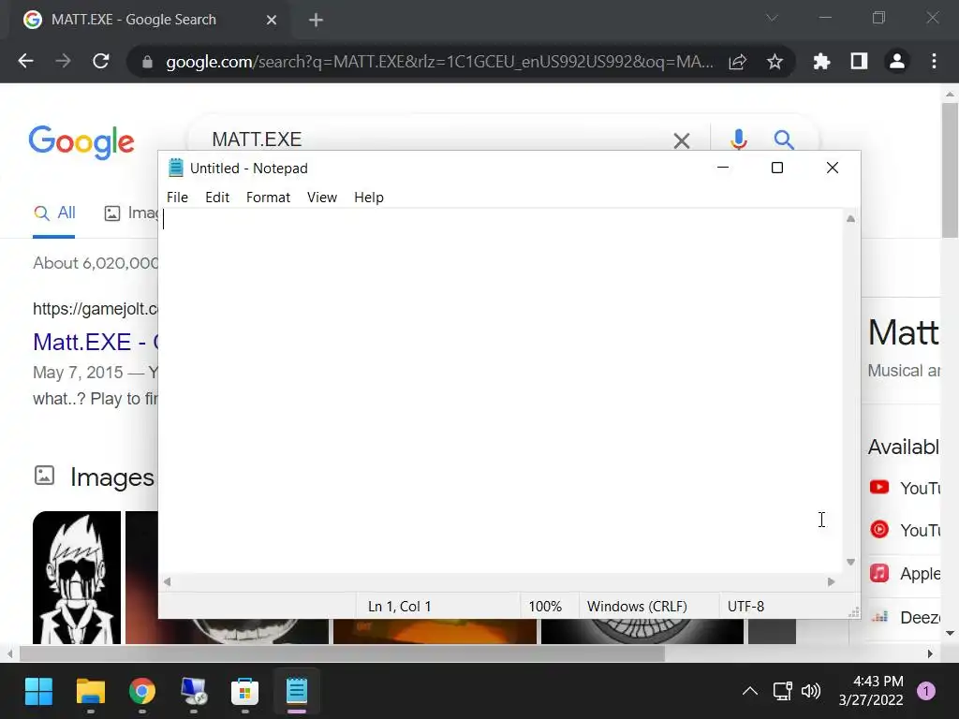Open the YouTube Music link in panel

point(904,530)
